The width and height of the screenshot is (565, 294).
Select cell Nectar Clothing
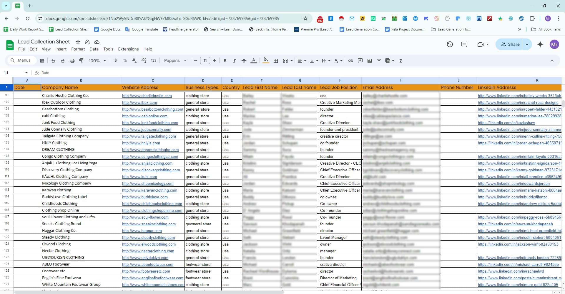pyautogui.click(x=81, y=251)
